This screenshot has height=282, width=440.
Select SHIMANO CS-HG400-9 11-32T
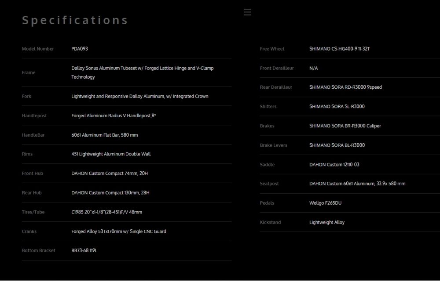tap(339, 49)
